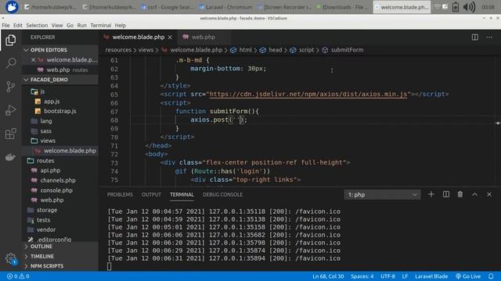Open channels.php in routes folder
The height and width of the screenshot is (281, 501).
(58, 180)
